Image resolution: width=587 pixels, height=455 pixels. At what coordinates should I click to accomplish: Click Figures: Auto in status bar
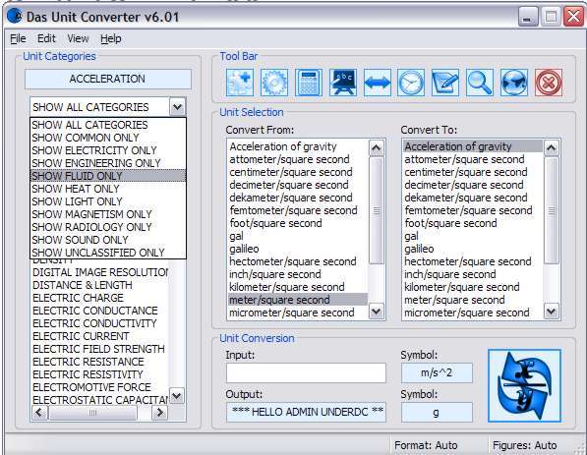(x=524, y=445)
